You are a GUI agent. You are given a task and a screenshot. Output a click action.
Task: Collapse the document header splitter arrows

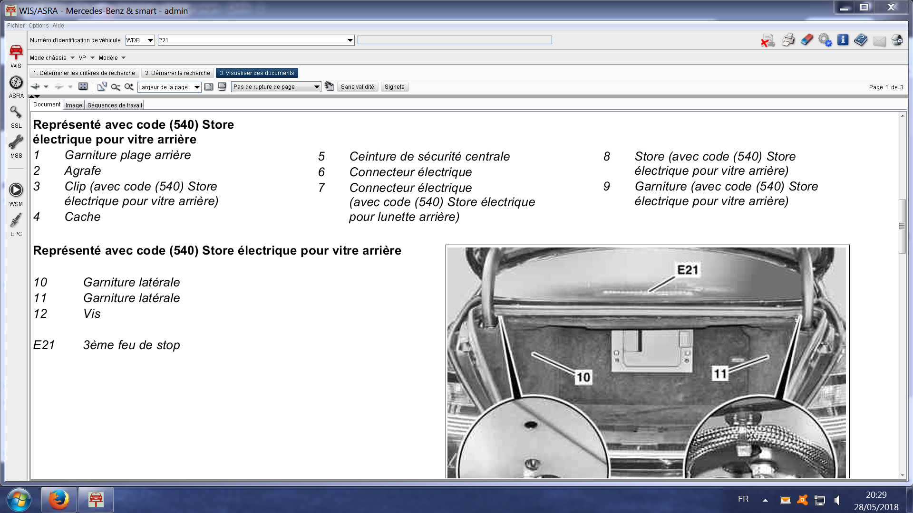(x=34, y=96)
